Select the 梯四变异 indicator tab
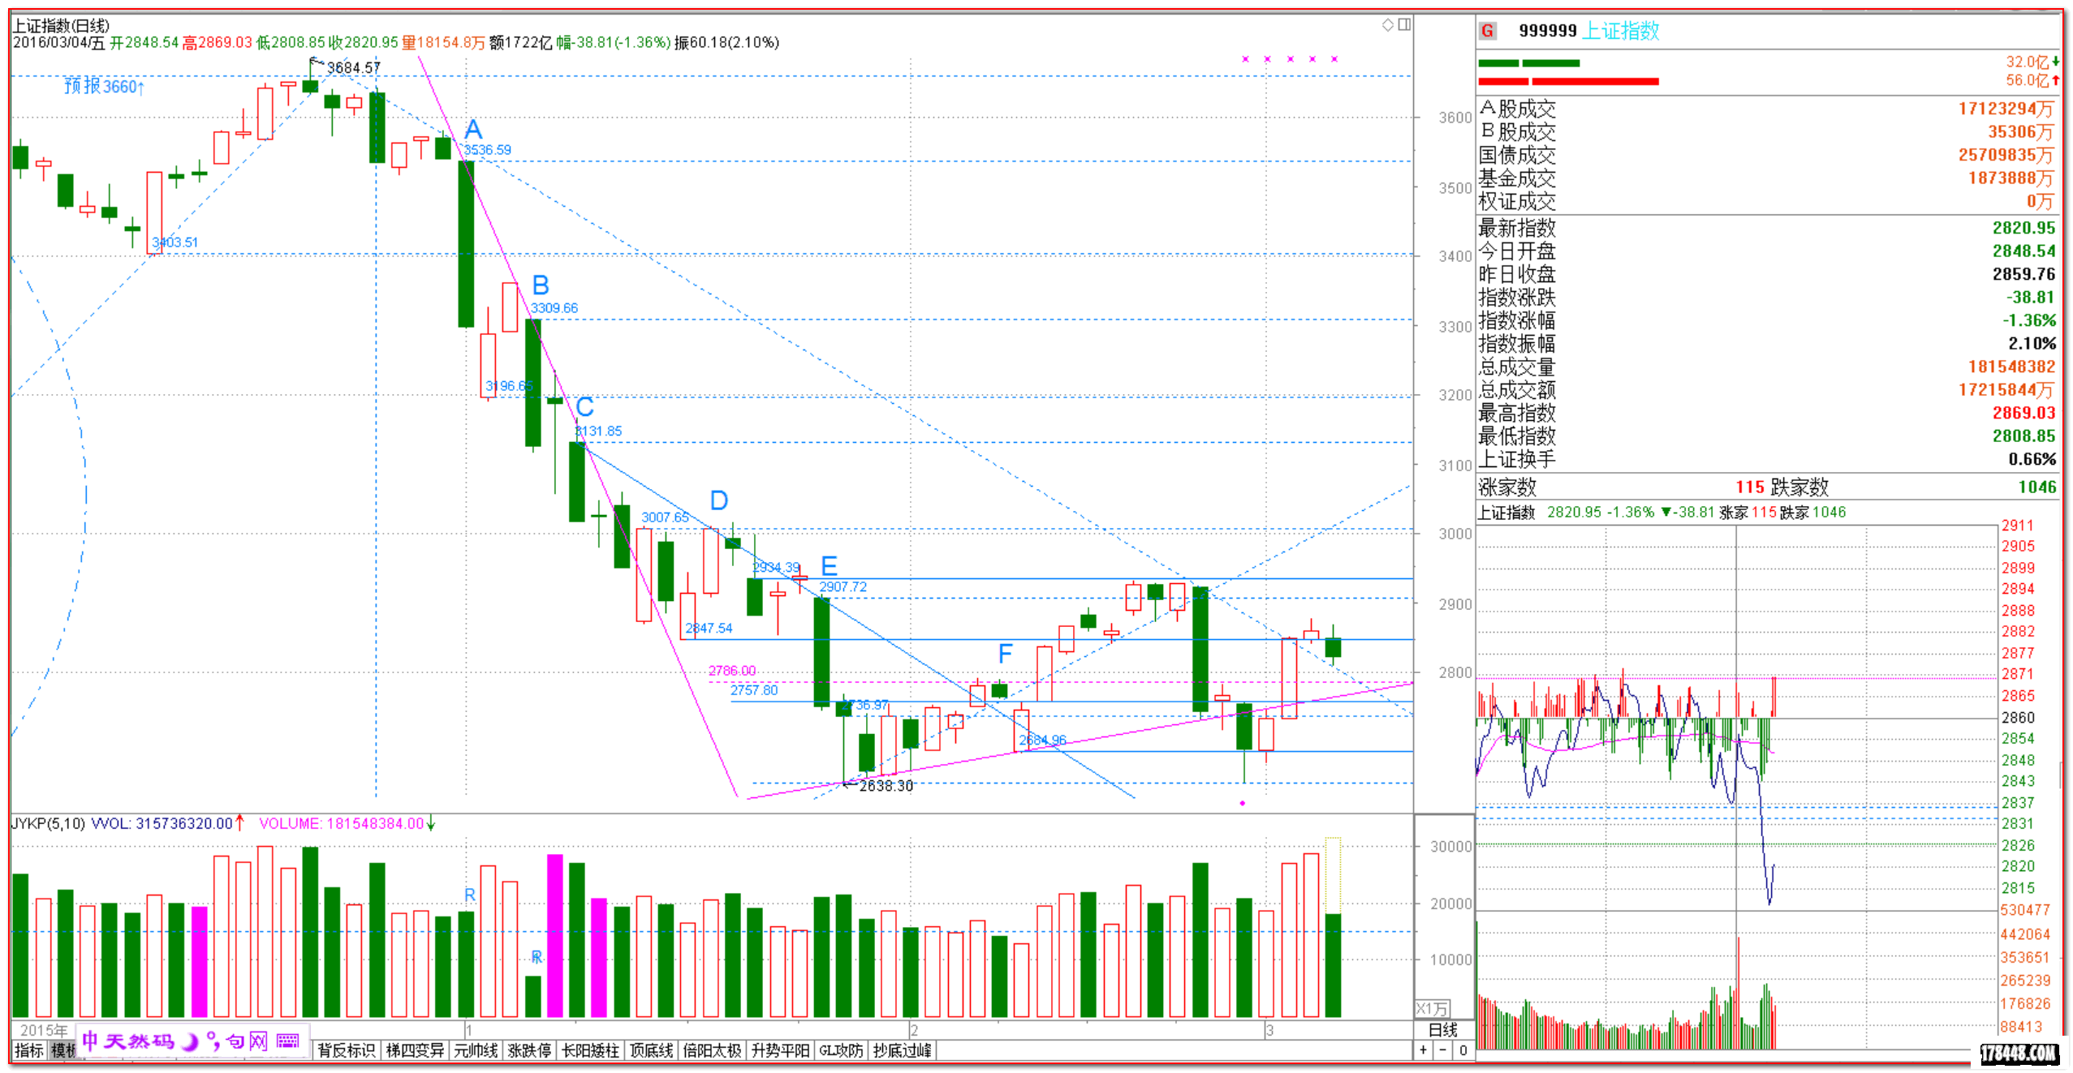Image resolution: width=2073 pixels, height=1073 pixels. [x=415, y=1050]
